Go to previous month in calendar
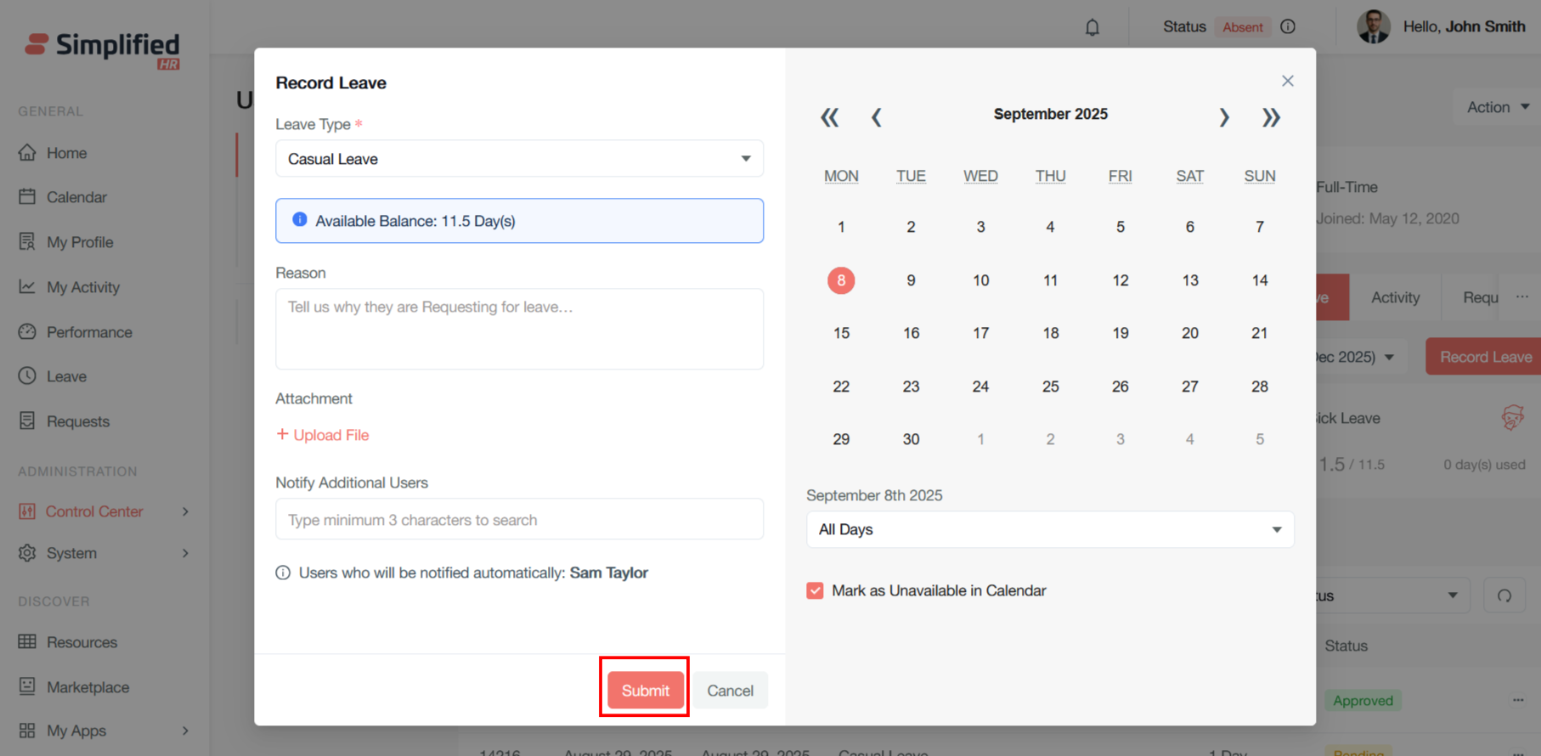This screenshot has width=1541, height=756. tap(877, 117)
